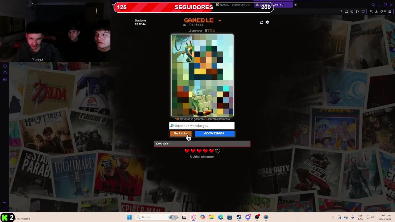This screenshot has height=222, width=395.
Task: Open Task View on the taskbar
Action: tap(184, 217)
